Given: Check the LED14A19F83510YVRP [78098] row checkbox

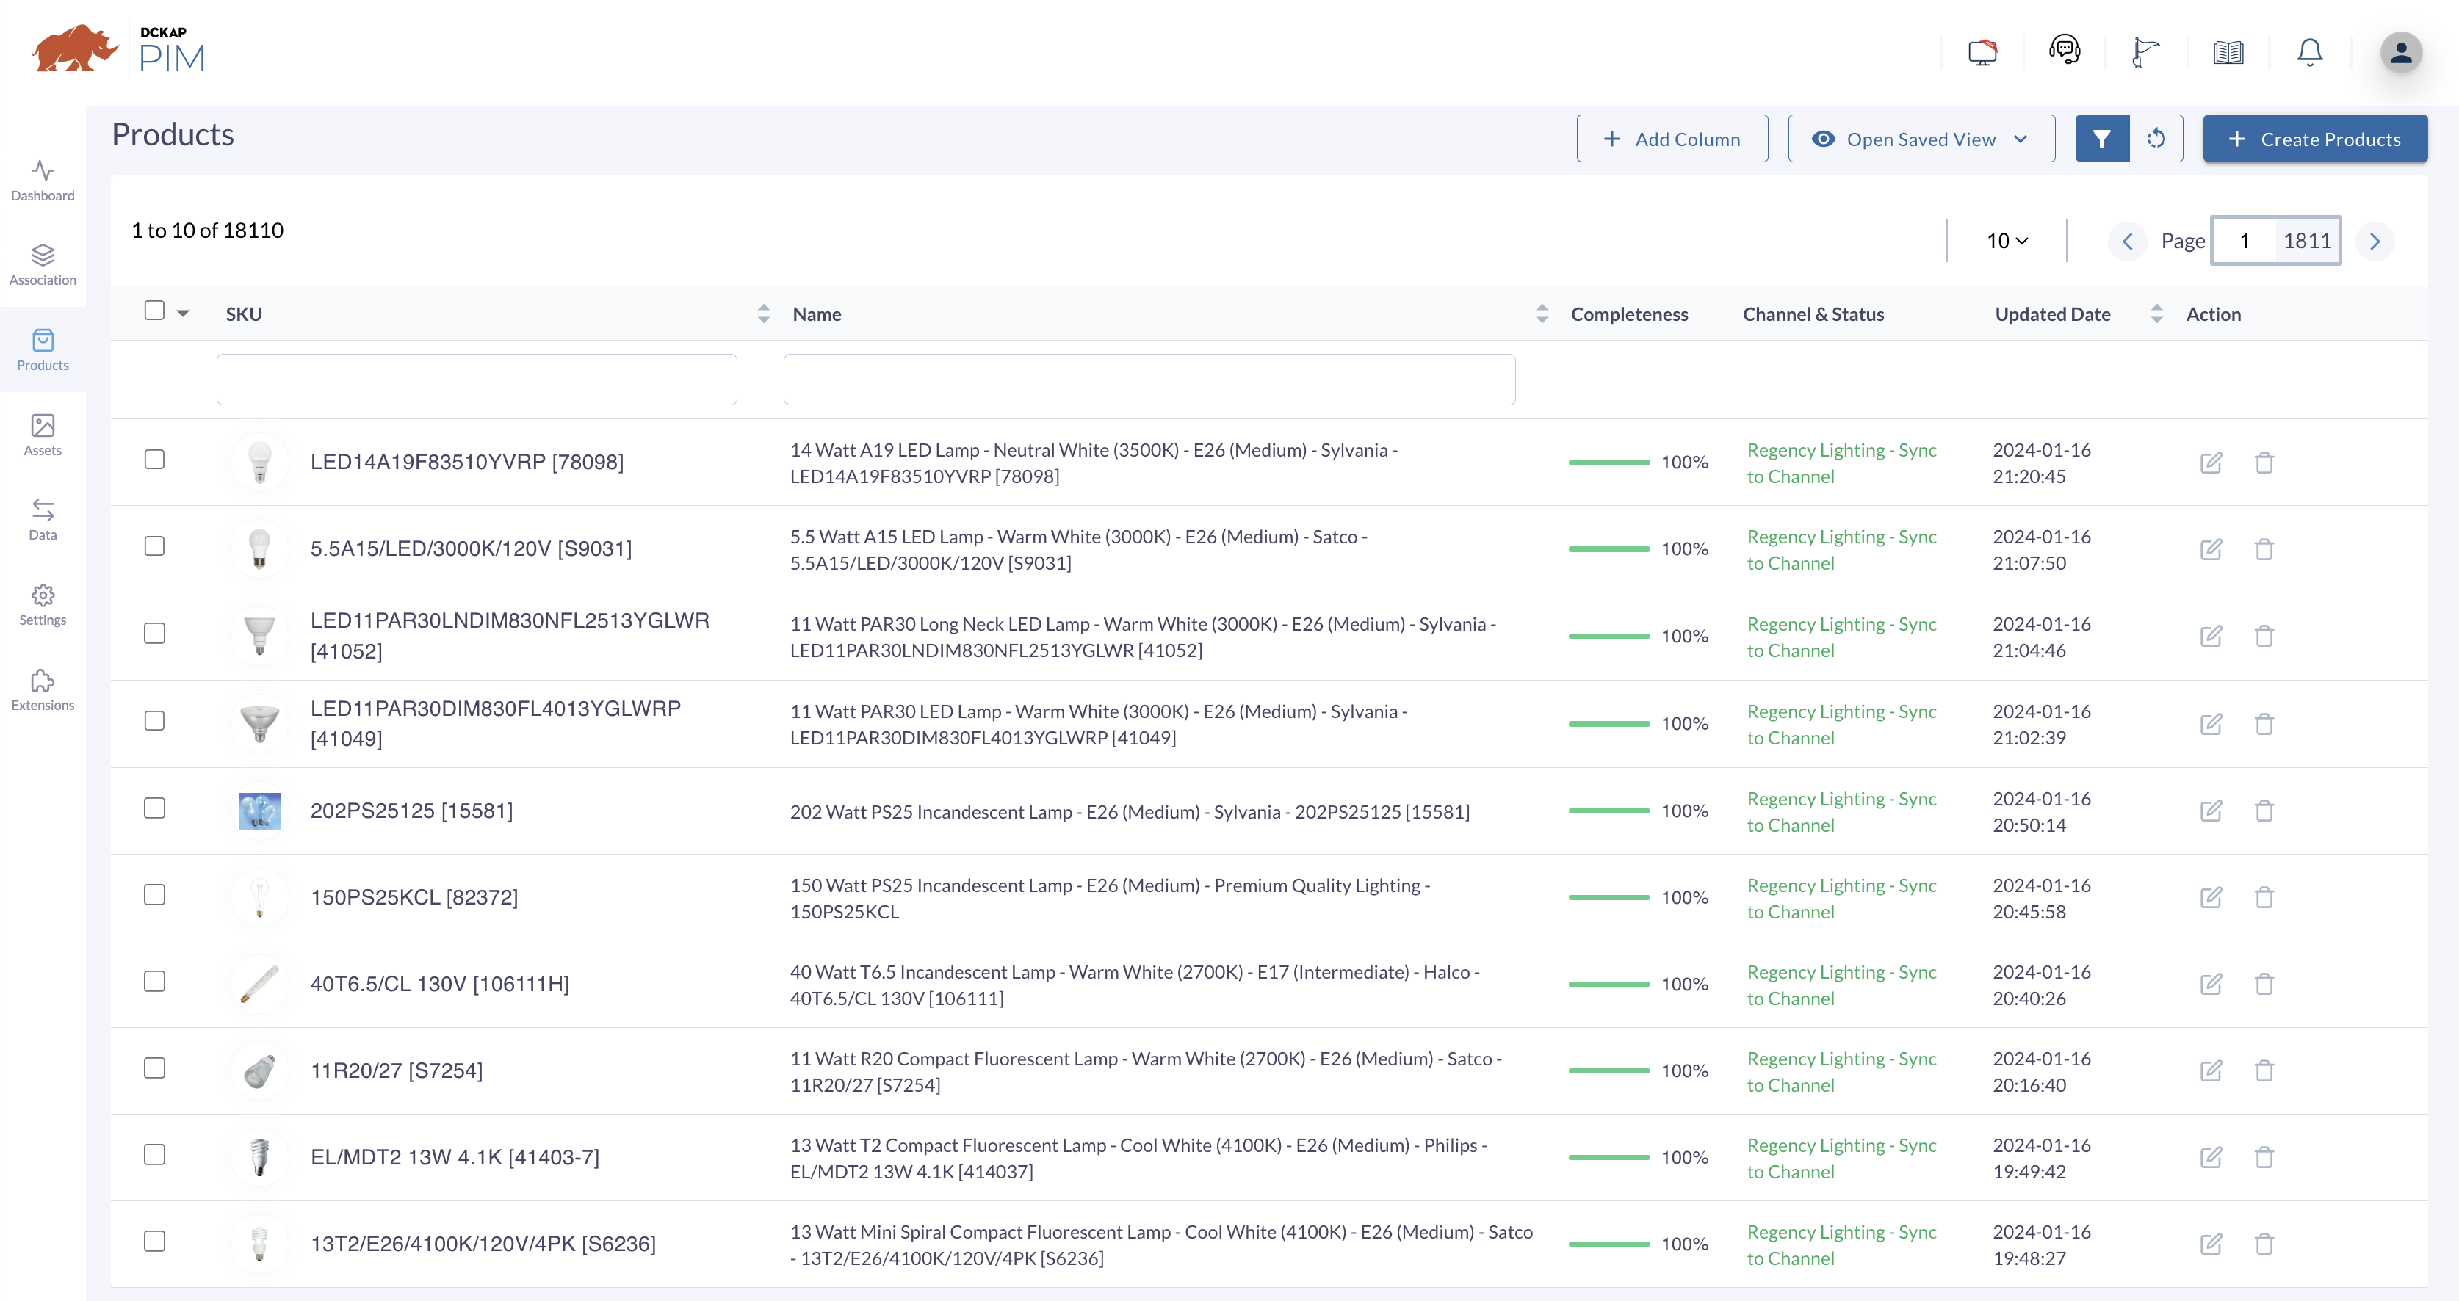Looking at the screenshot, I should tap(155, 460).
